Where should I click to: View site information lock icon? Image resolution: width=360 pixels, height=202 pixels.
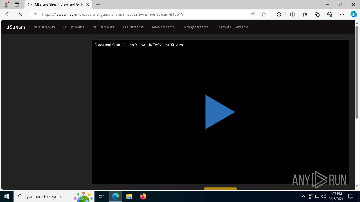click(35, 14)
